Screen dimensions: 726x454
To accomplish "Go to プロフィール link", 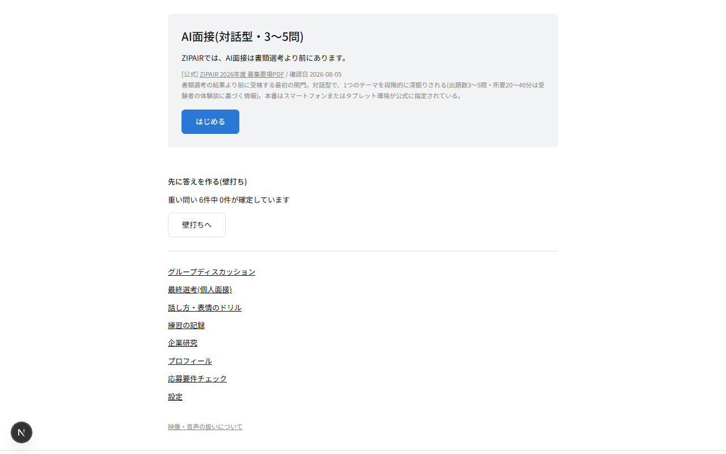I will coord(190,361).
